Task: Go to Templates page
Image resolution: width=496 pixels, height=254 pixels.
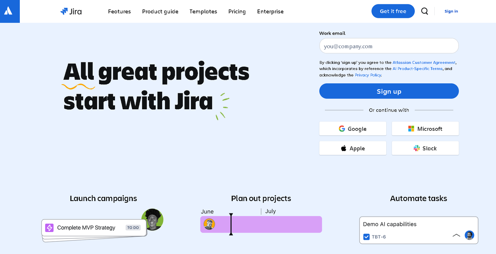Action: pos(203,11)
